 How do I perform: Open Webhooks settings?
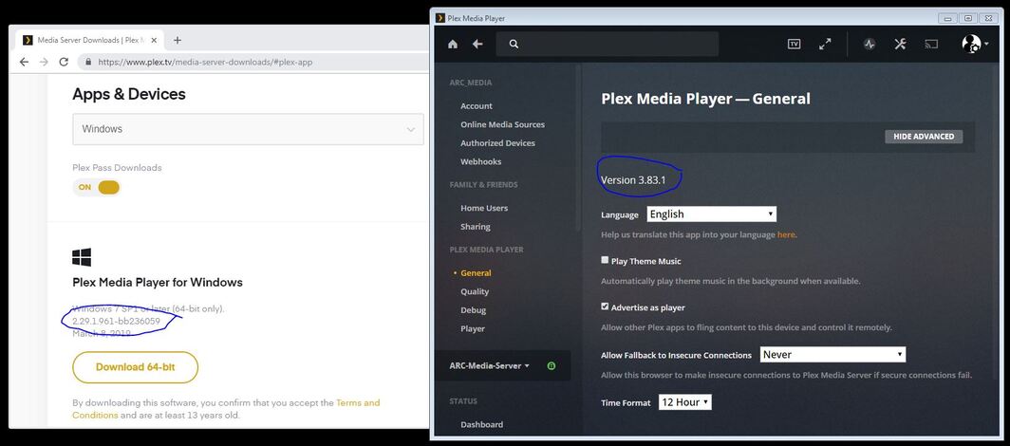click(x=480, y=162)
